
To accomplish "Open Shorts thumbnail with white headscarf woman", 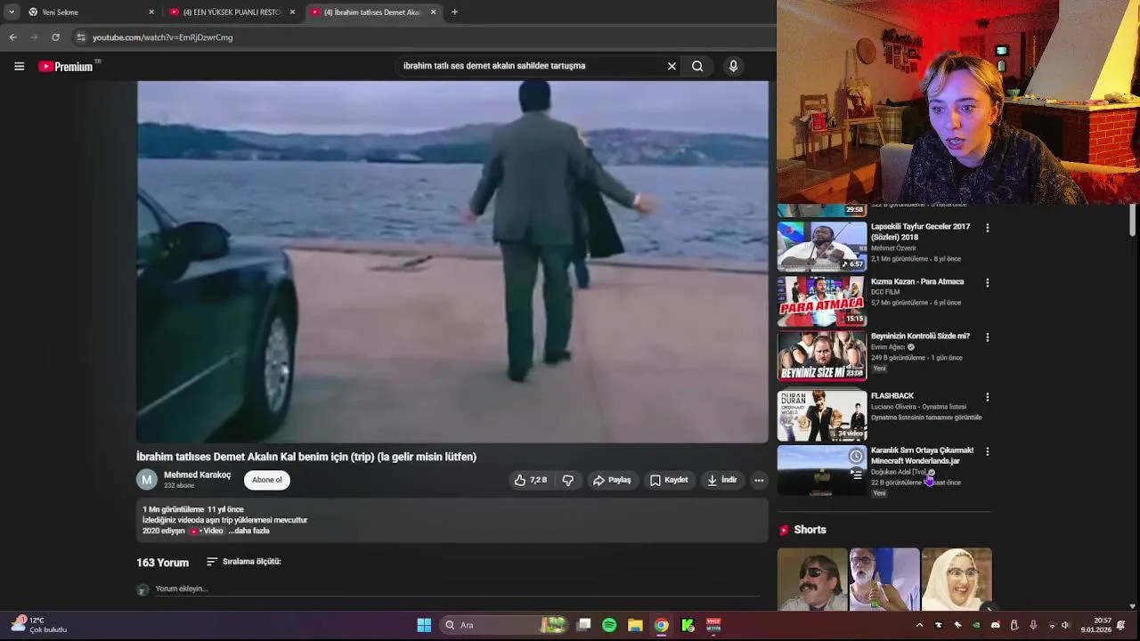I will point(957,579).
